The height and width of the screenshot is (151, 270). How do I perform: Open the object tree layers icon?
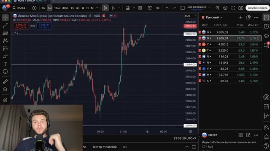[266, 36]
